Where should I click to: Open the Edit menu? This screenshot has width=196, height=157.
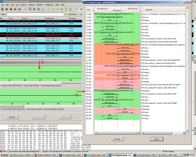tap(7, 5)
